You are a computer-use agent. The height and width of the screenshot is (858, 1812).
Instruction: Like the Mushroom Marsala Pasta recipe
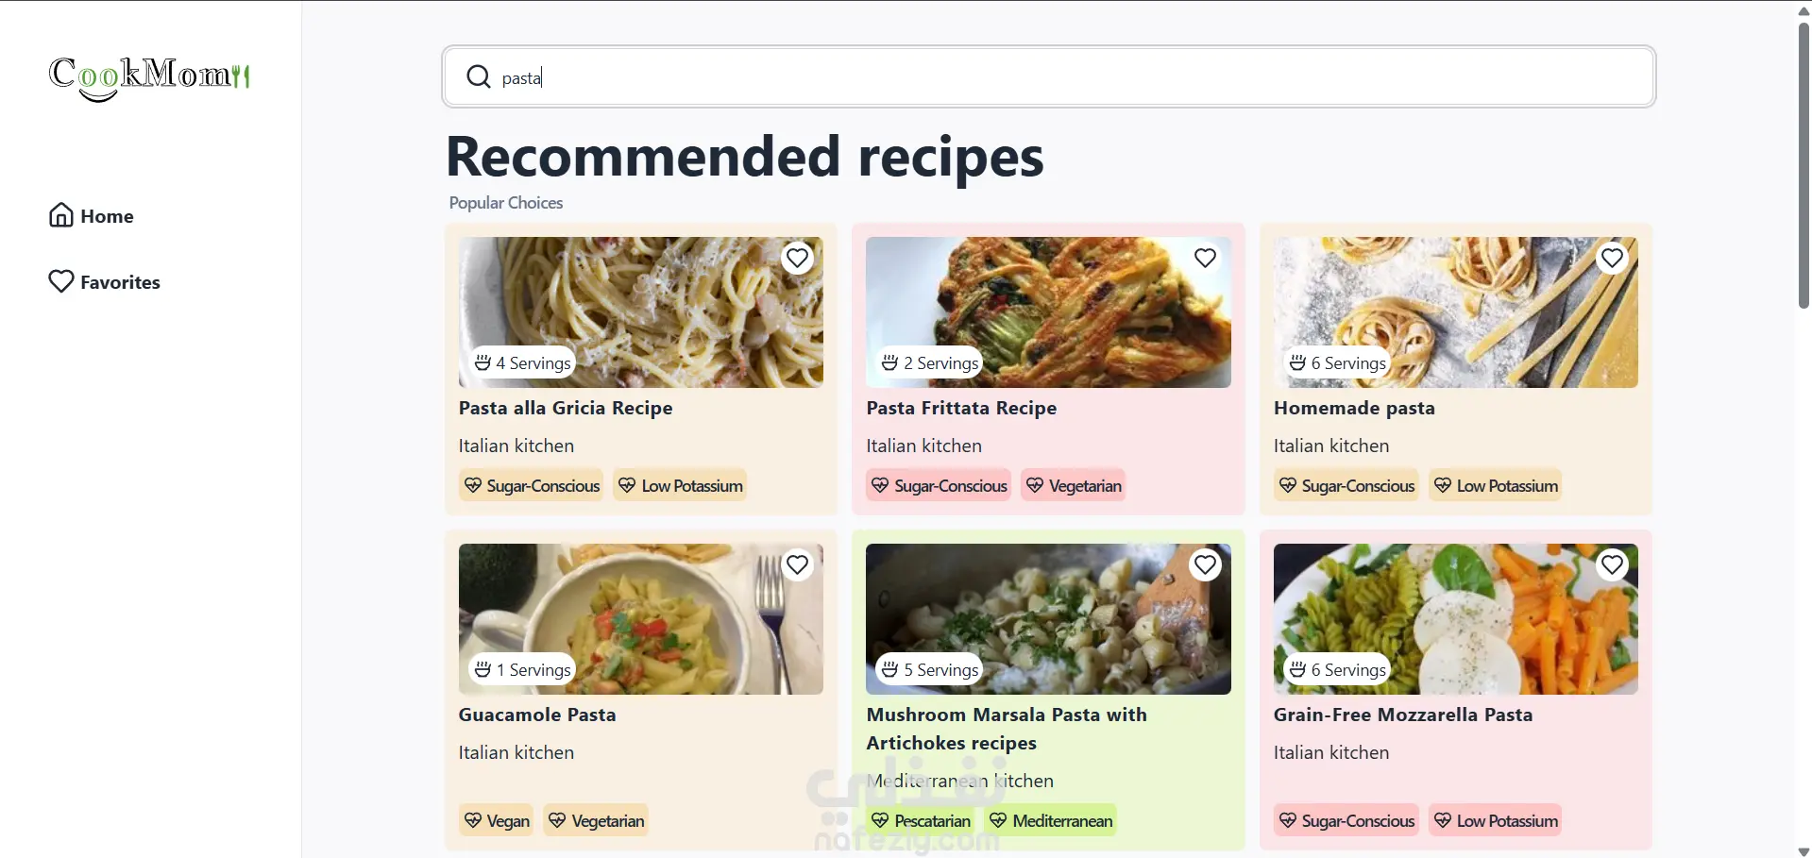point(1205,564)
